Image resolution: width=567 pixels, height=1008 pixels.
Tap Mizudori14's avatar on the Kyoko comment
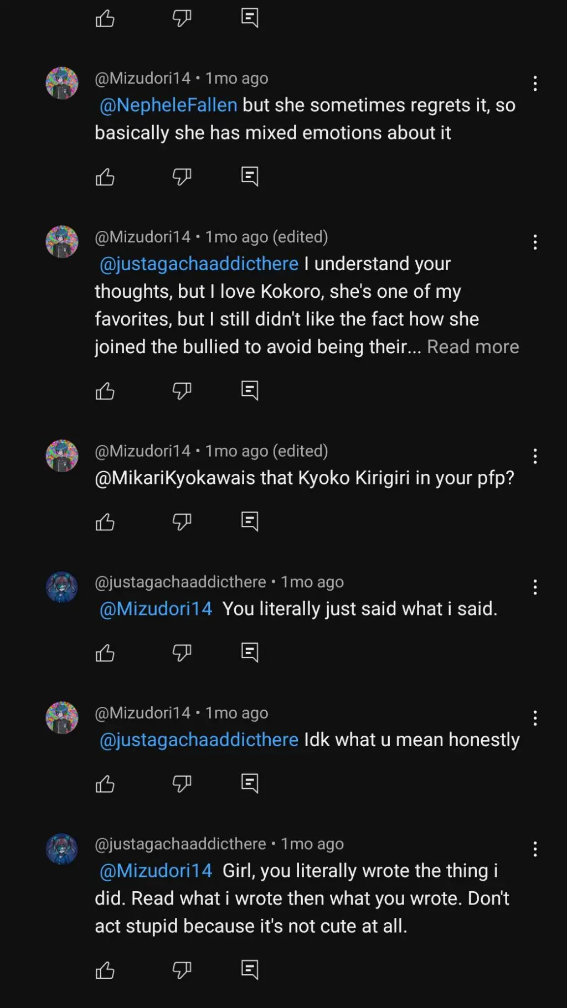pos(62,456)
